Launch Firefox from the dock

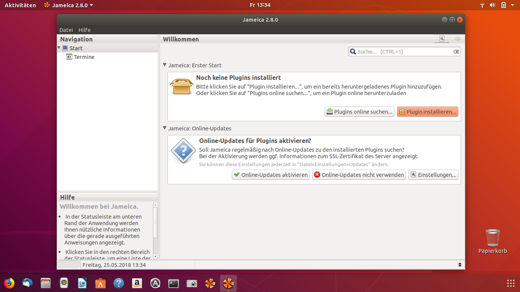pos(9,283)
